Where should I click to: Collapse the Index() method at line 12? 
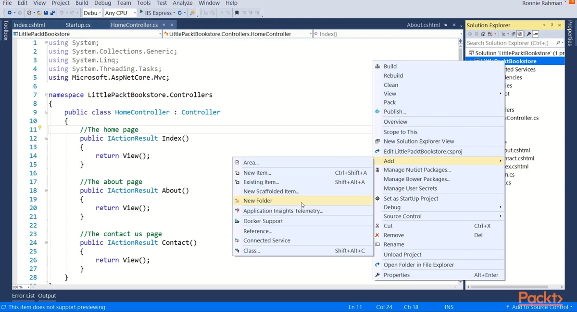(x=47, y=138)
